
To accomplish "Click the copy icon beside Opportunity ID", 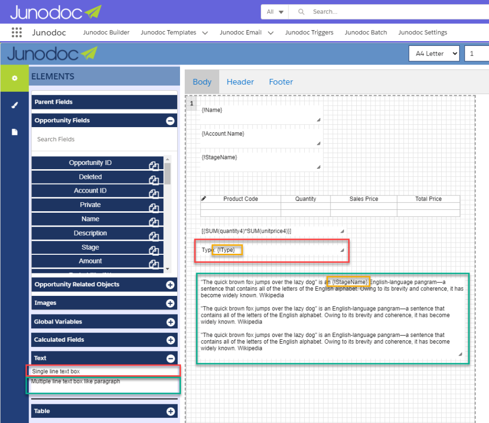I will 154,165.
